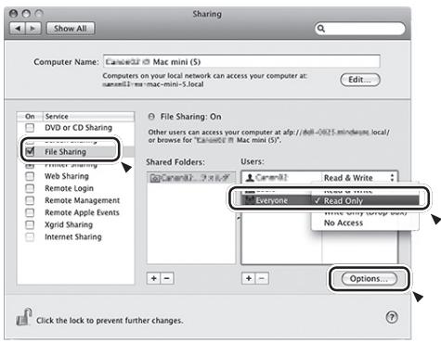Click the magnifier icon in search box
Screen dimensions: 441x343
click(321, 29)
